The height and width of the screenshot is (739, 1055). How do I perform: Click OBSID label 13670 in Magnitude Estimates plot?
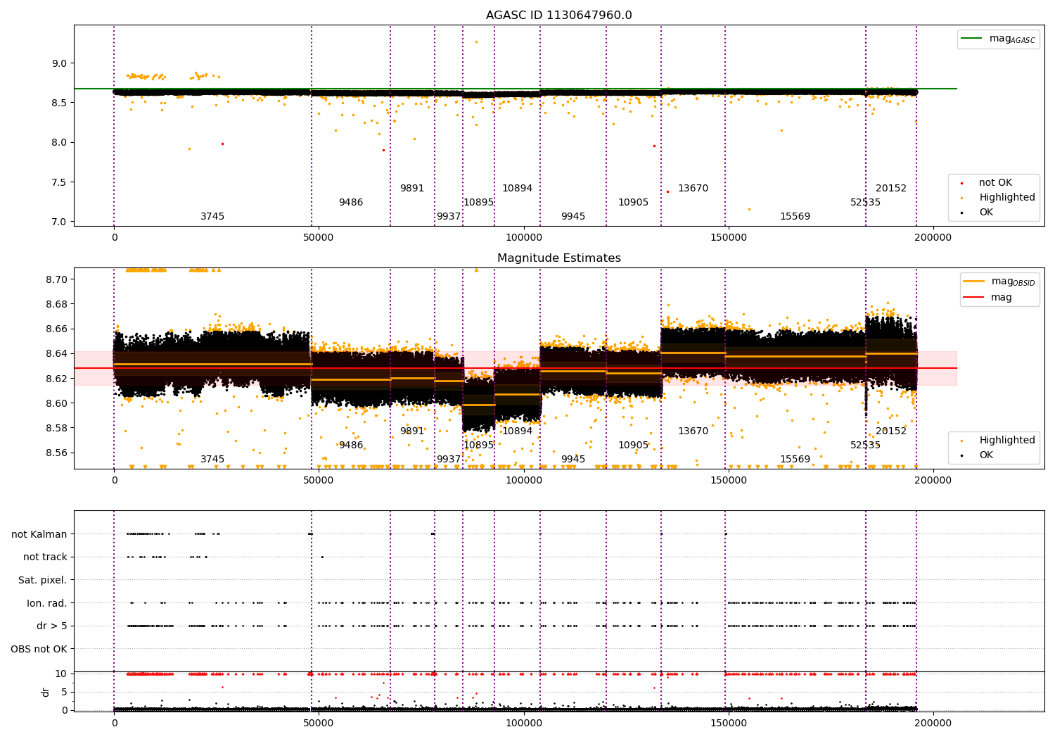point(693,431)
